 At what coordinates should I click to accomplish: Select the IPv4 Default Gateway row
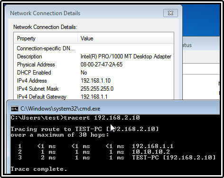tap(94, 96)
